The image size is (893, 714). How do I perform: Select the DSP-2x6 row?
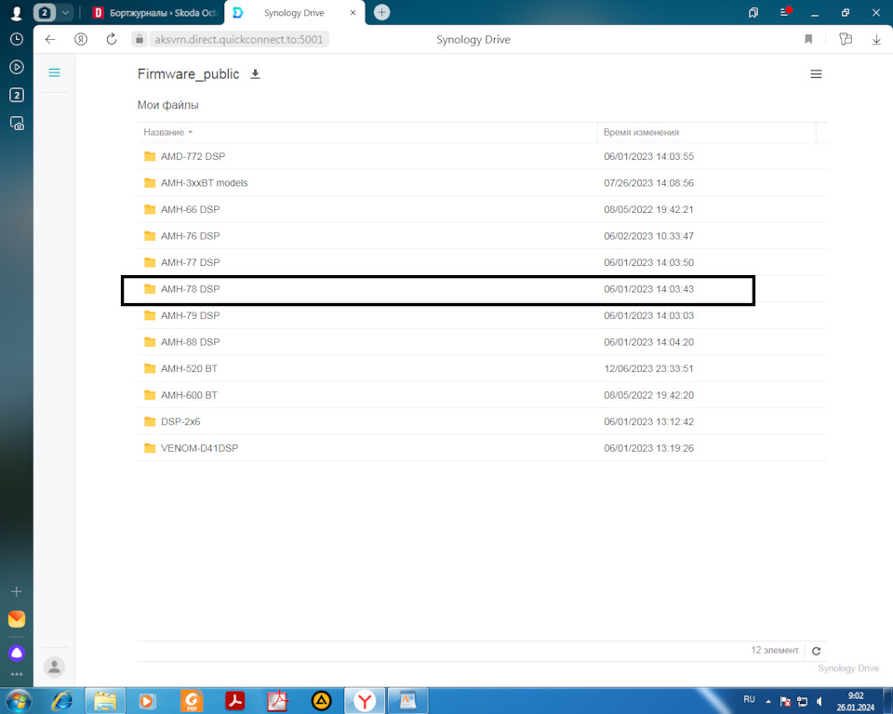click(482, 422)
